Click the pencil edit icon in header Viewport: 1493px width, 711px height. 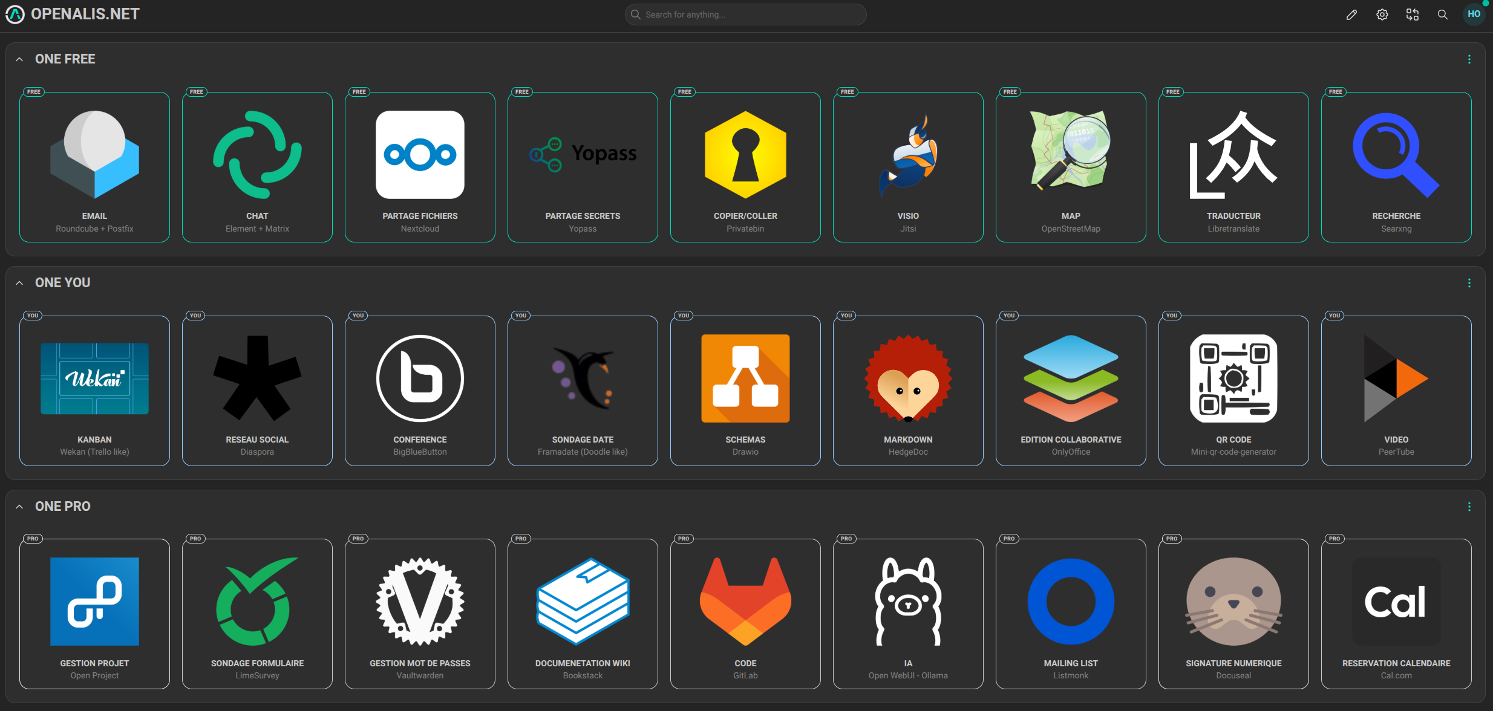pos(1351,15)
